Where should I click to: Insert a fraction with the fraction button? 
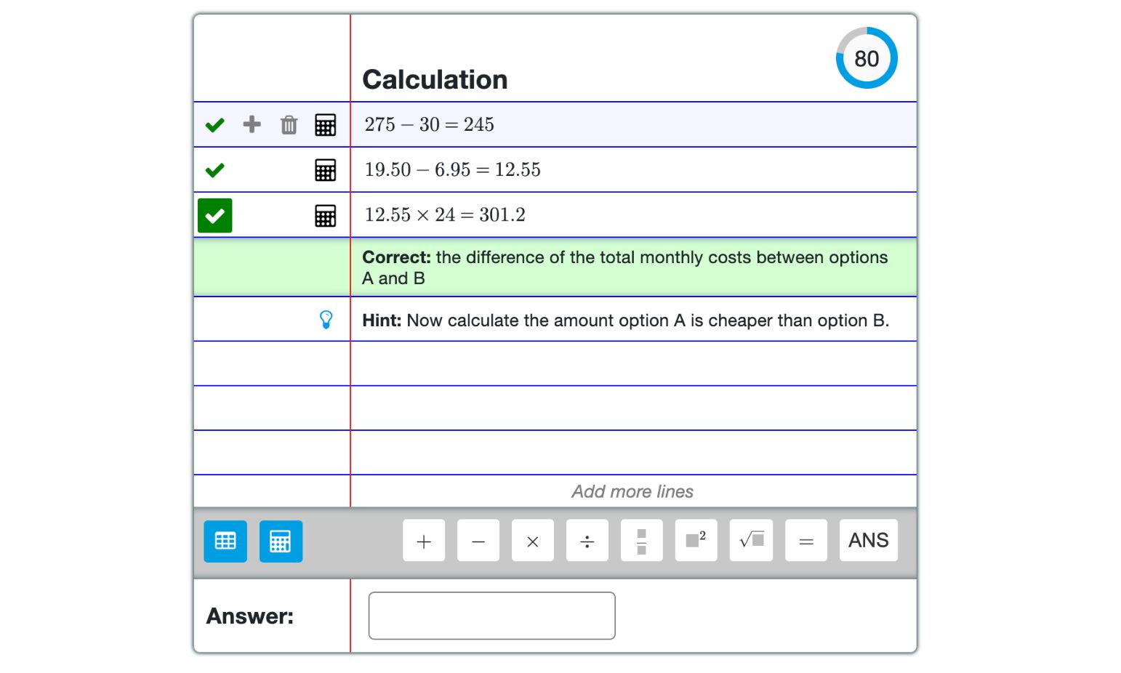[641, 541]
